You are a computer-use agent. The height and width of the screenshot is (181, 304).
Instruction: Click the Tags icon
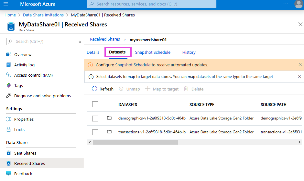(x=8, y=85)
